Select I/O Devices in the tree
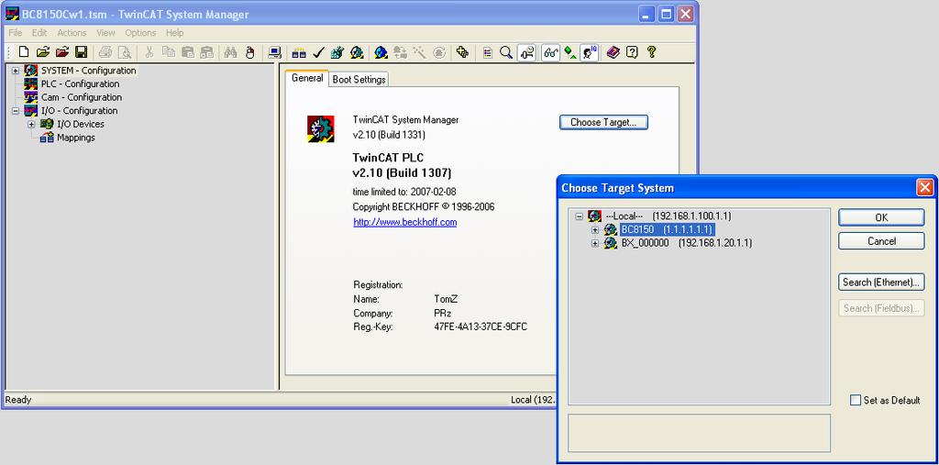 (81, 124)
